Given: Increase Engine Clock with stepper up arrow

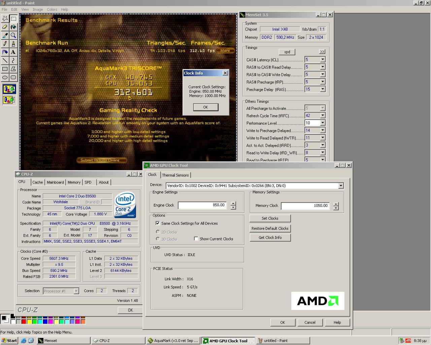Looking at the screenshot, I should tap(233, 203).
